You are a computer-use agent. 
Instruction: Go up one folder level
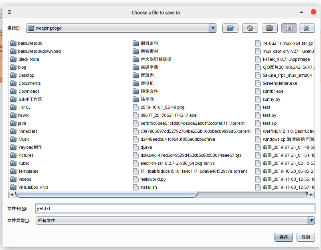point(230,28)
